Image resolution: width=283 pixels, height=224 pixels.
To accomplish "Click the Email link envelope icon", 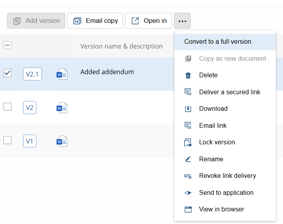I will point(188,125).
